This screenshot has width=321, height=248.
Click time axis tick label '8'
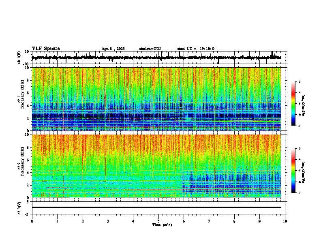234,221
